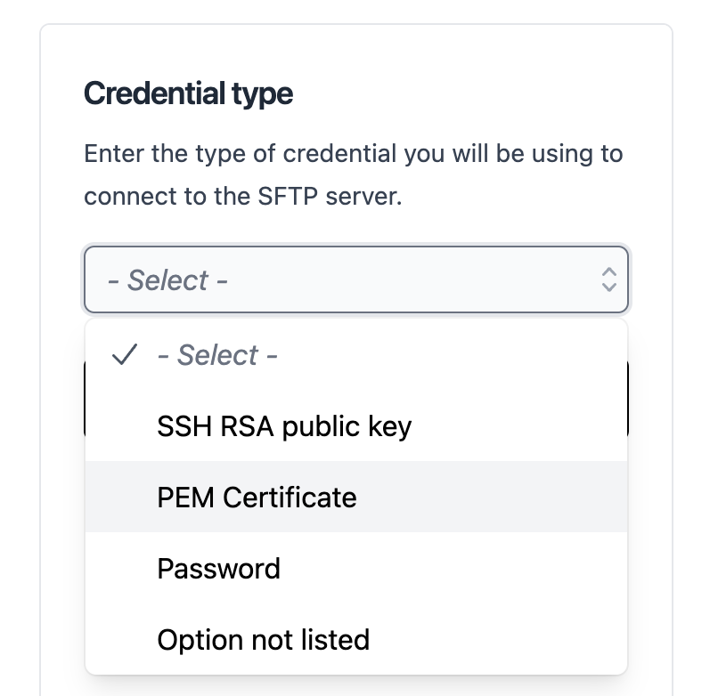Choose Option not listed entry

[x=263, y=639]
